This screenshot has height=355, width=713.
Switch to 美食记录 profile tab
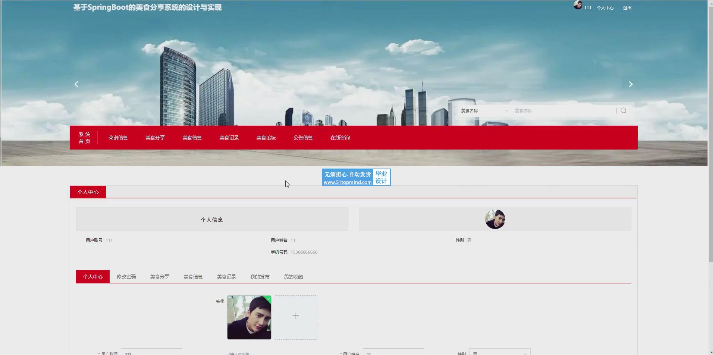pyautogui.click(x=226, y=277)
